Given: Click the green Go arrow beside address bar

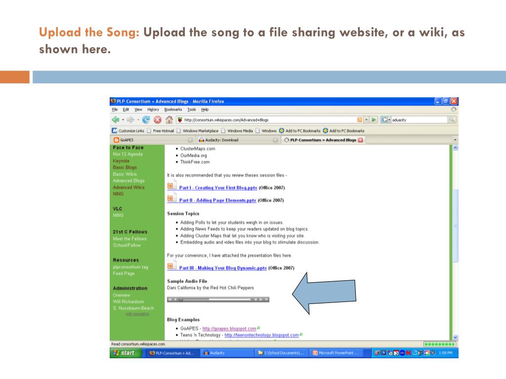Looking at the screenshot, I should click(374, 119).
